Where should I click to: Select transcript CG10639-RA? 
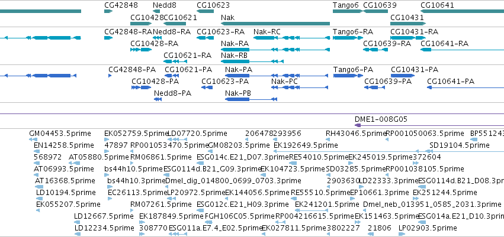coord(375,50)
